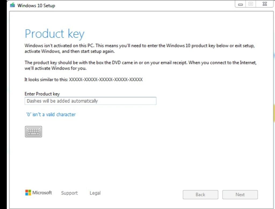Open the on-screen keyboard icon
Image resolution: width=275 pixels, height=209 pixels.
point(33,132)
